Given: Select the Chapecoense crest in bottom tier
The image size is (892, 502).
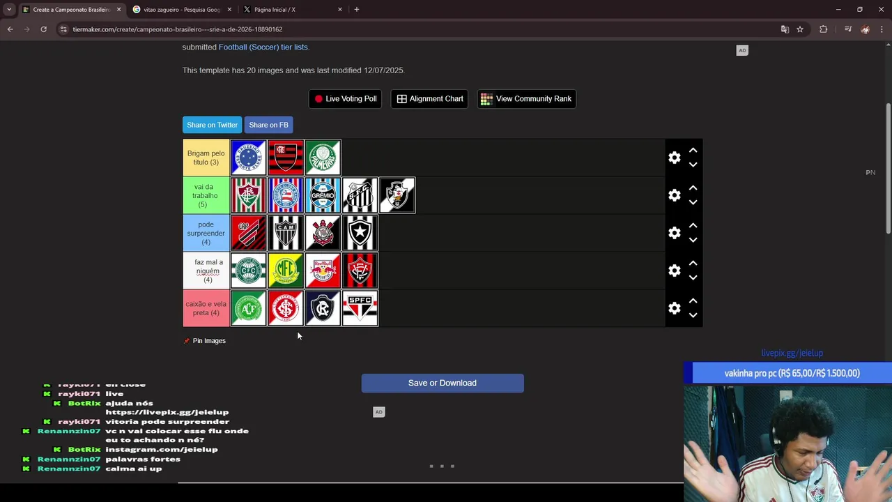Looking at the screenshot, I should (248, 308).
